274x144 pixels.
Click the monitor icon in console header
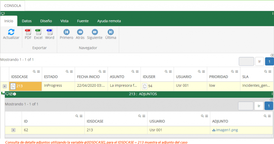point(3,13)
